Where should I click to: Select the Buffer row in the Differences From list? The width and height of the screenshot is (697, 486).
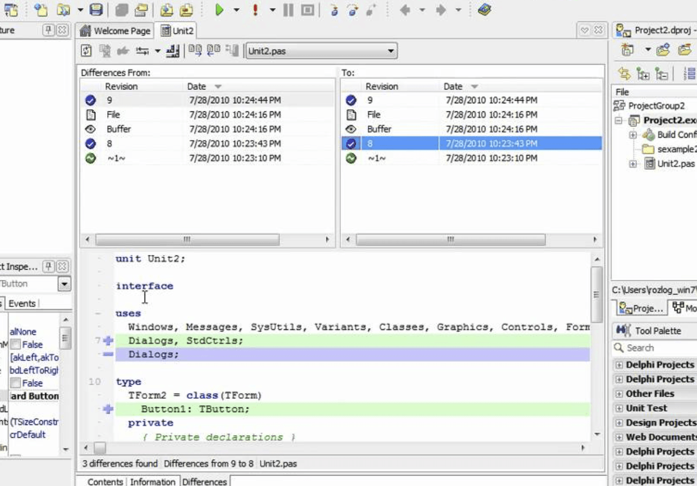click(x=207, y=129)
